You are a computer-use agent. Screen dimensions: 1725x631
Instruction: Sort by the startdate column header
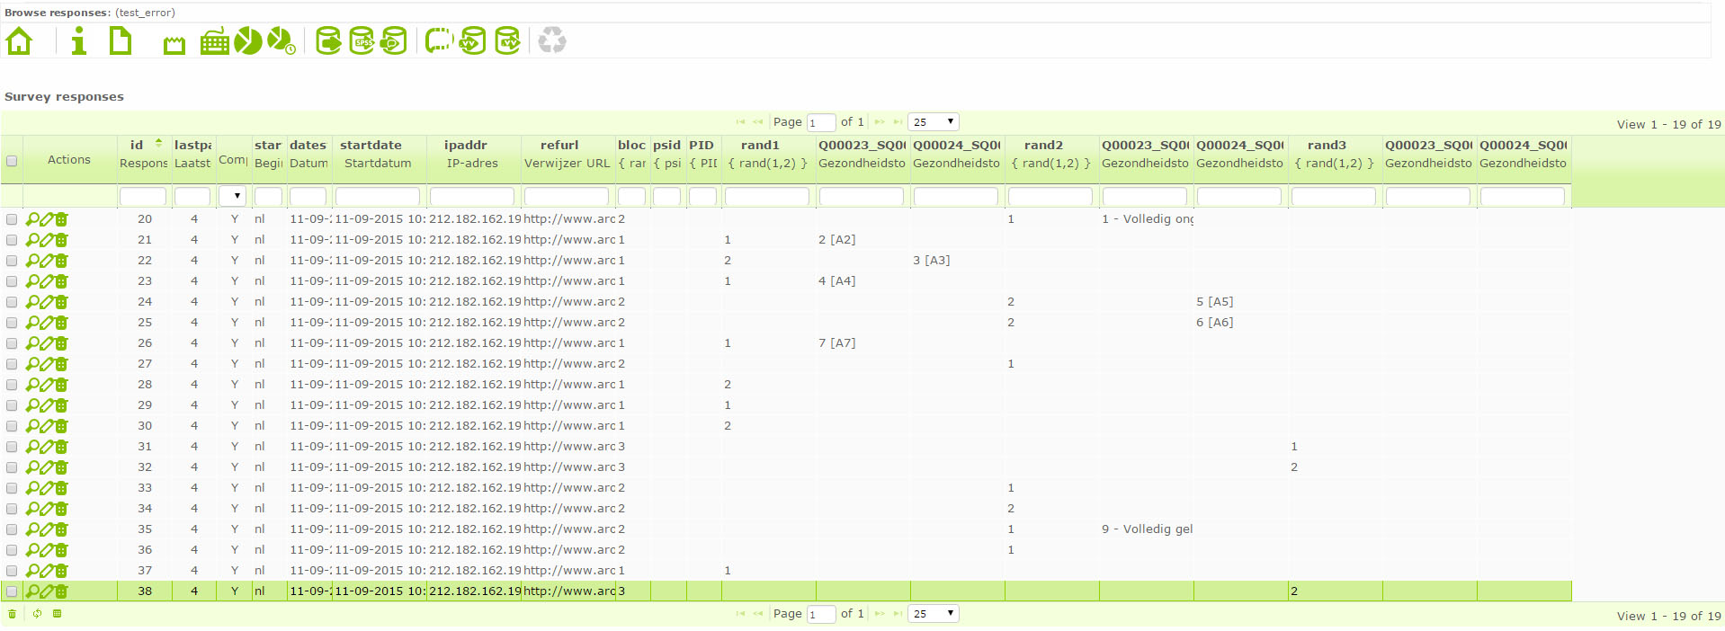click(x=371, y=145)
